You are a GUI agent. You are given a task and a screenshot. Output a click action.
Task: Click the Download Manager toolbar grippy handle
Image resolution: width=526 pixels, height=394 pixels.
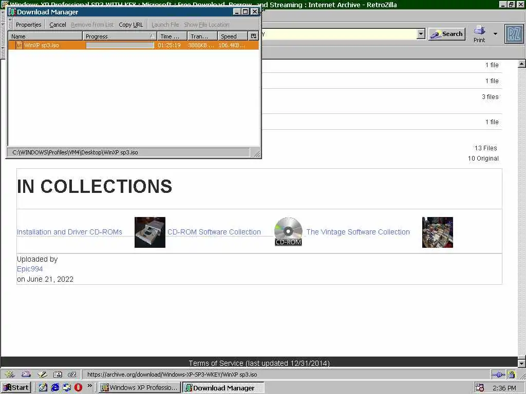(x=10, y=25)
